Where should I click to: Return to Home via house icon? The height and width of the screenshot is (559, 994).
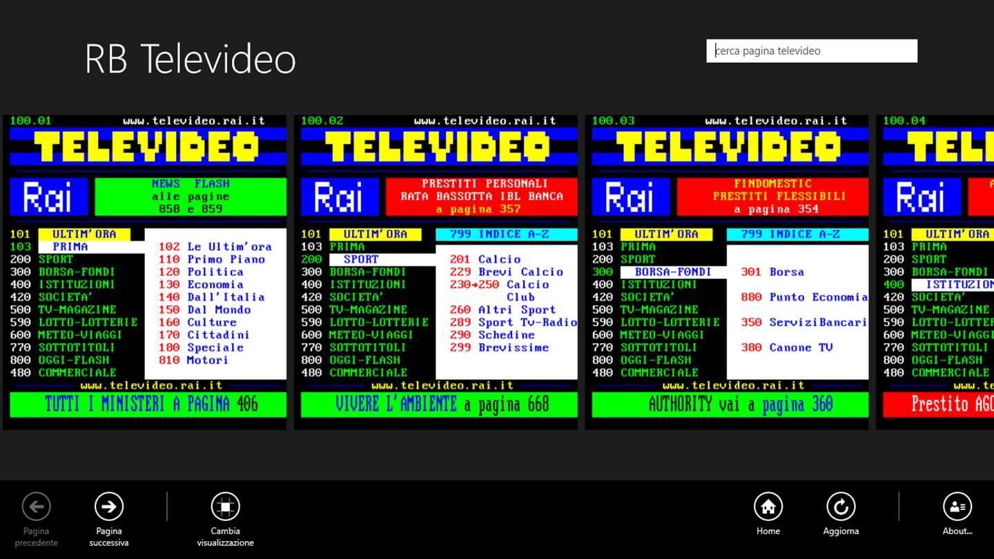768,507
